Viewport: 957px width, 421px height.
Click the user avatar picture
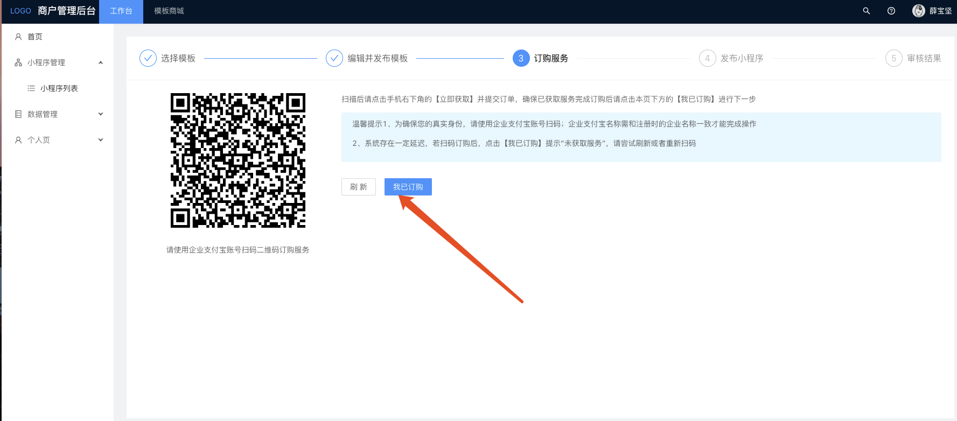point(919,11)
